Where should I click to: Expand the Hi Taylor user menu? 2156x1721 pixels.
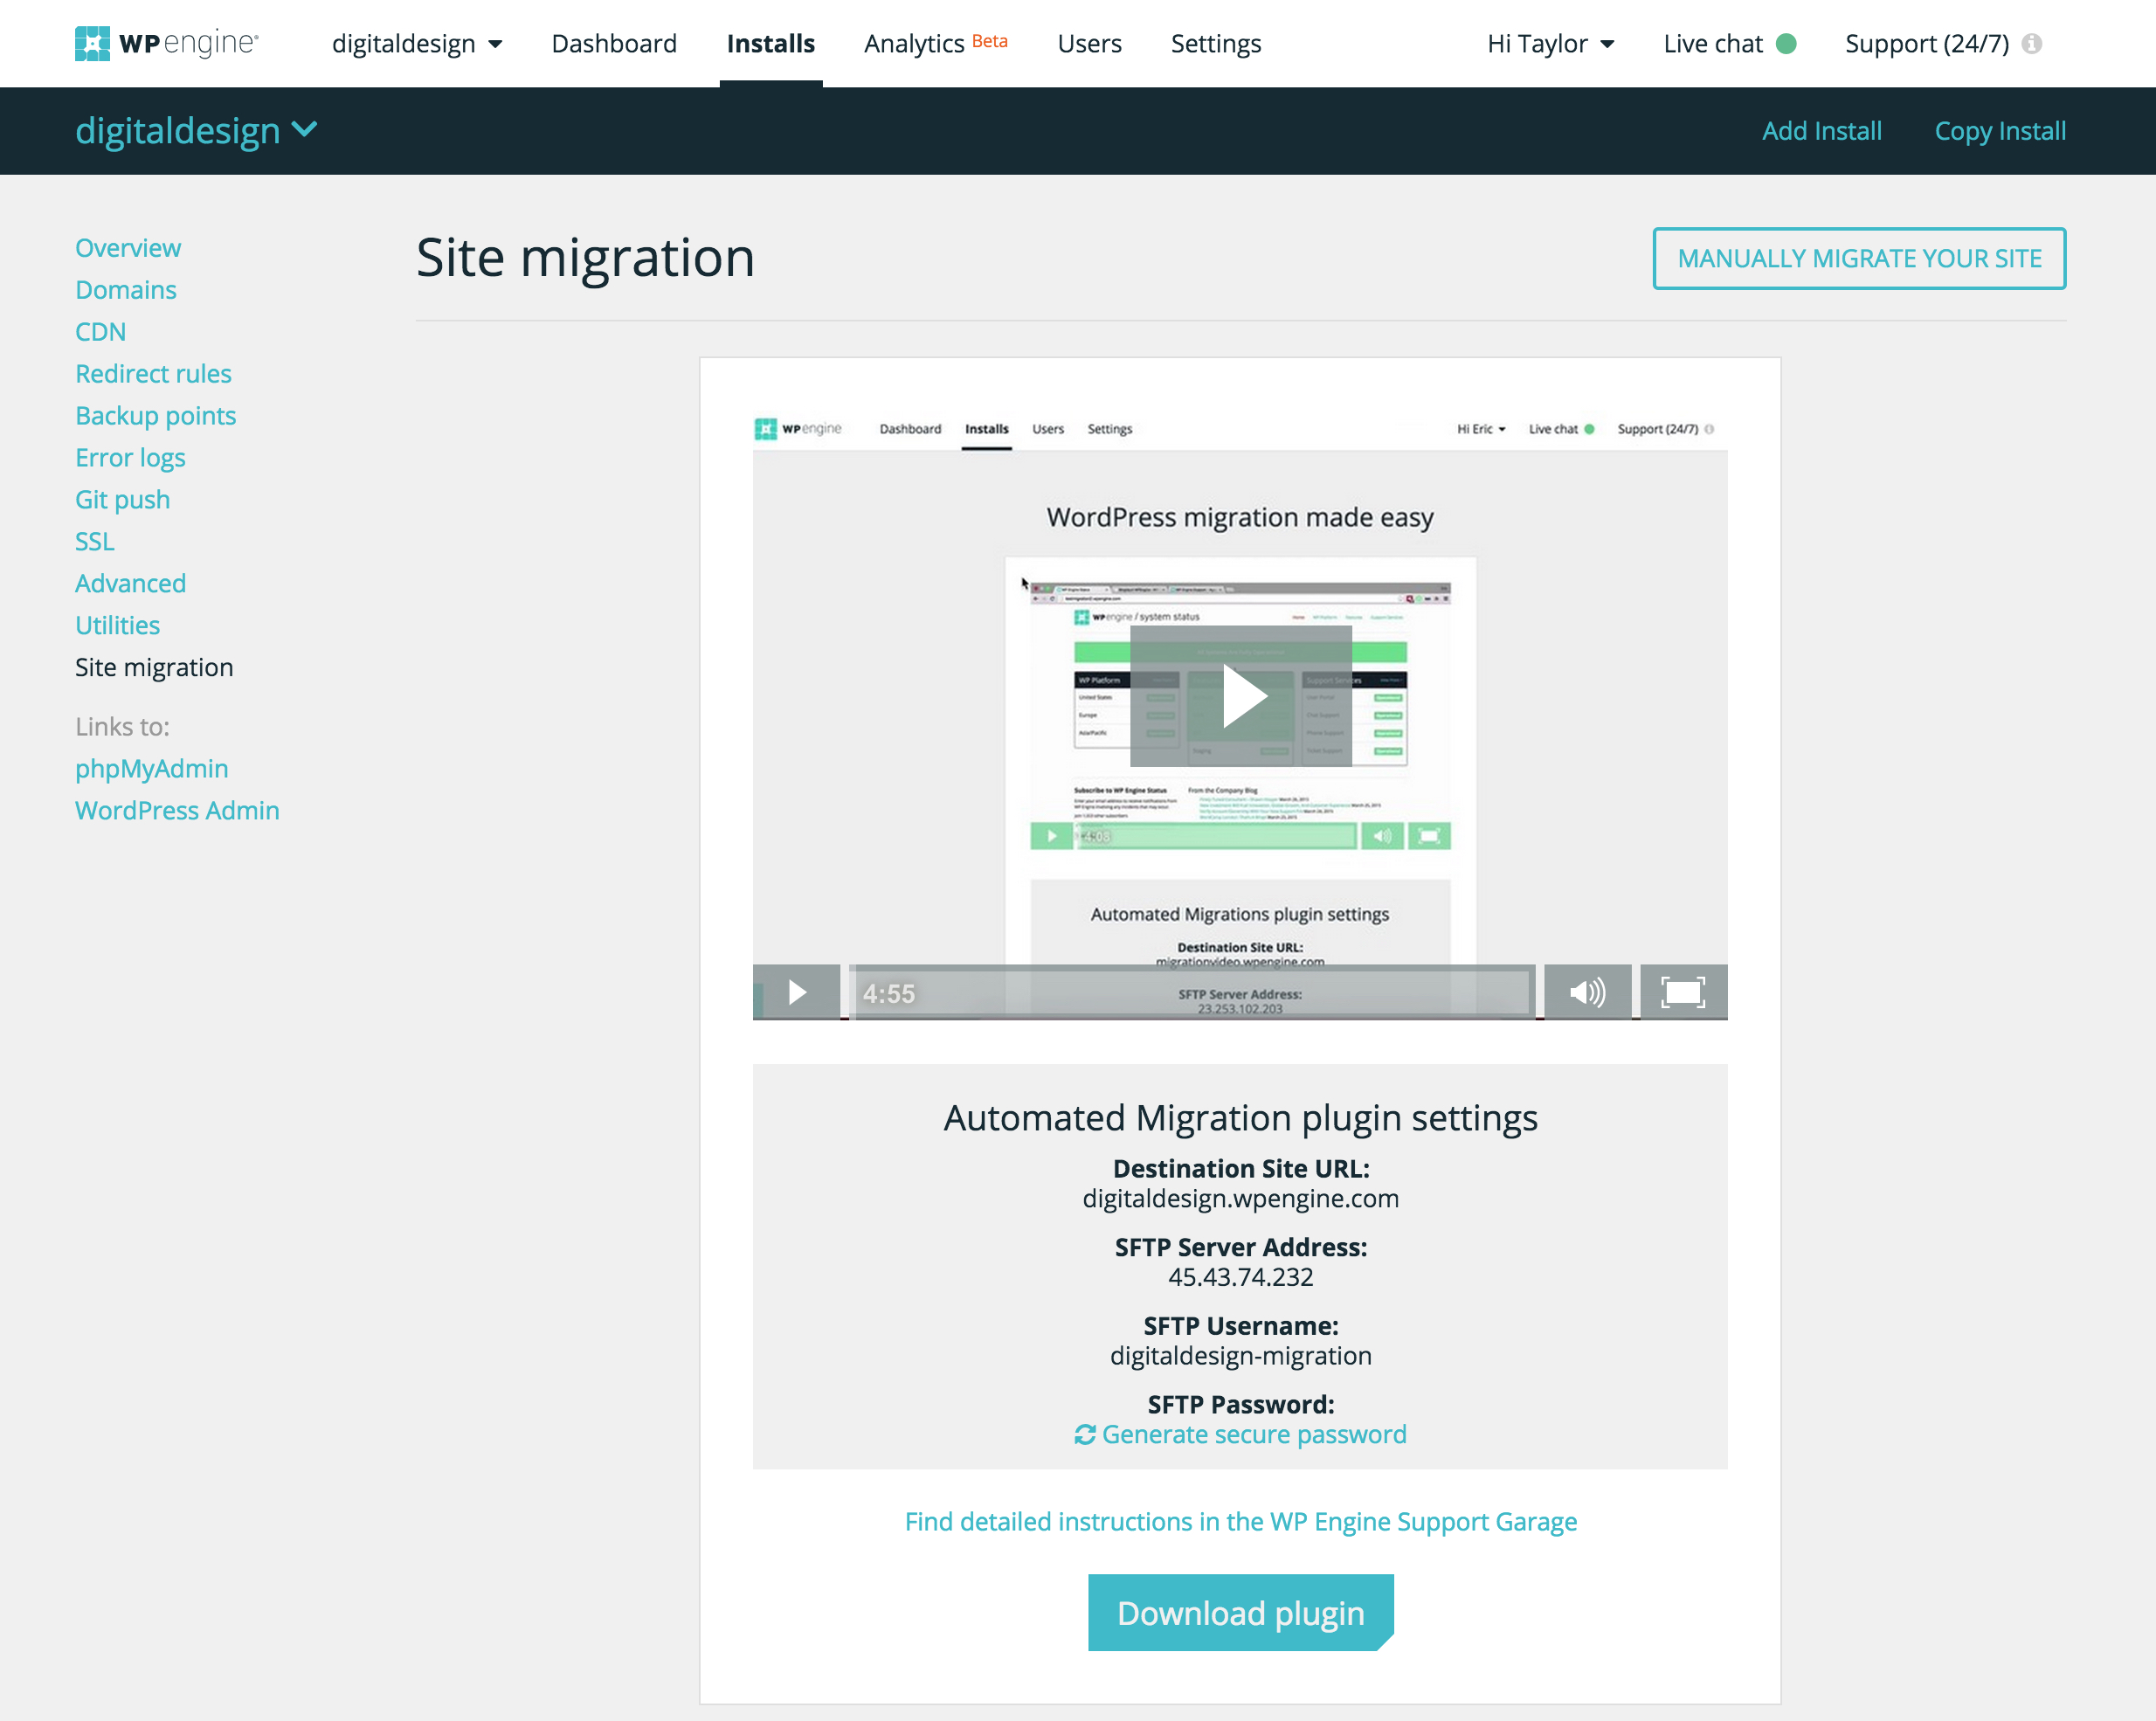point(1550,44)
